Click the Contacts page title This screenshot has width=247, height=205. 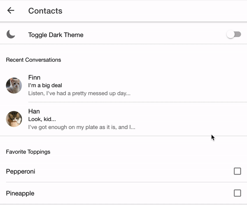(45, 11)
